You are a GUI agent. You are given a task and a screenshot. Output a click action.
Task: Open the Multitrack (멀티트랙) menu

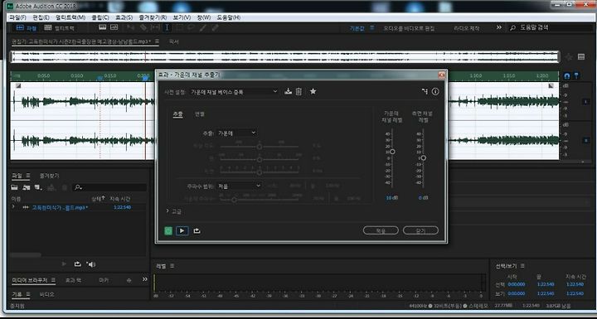(x=70, y=17)
